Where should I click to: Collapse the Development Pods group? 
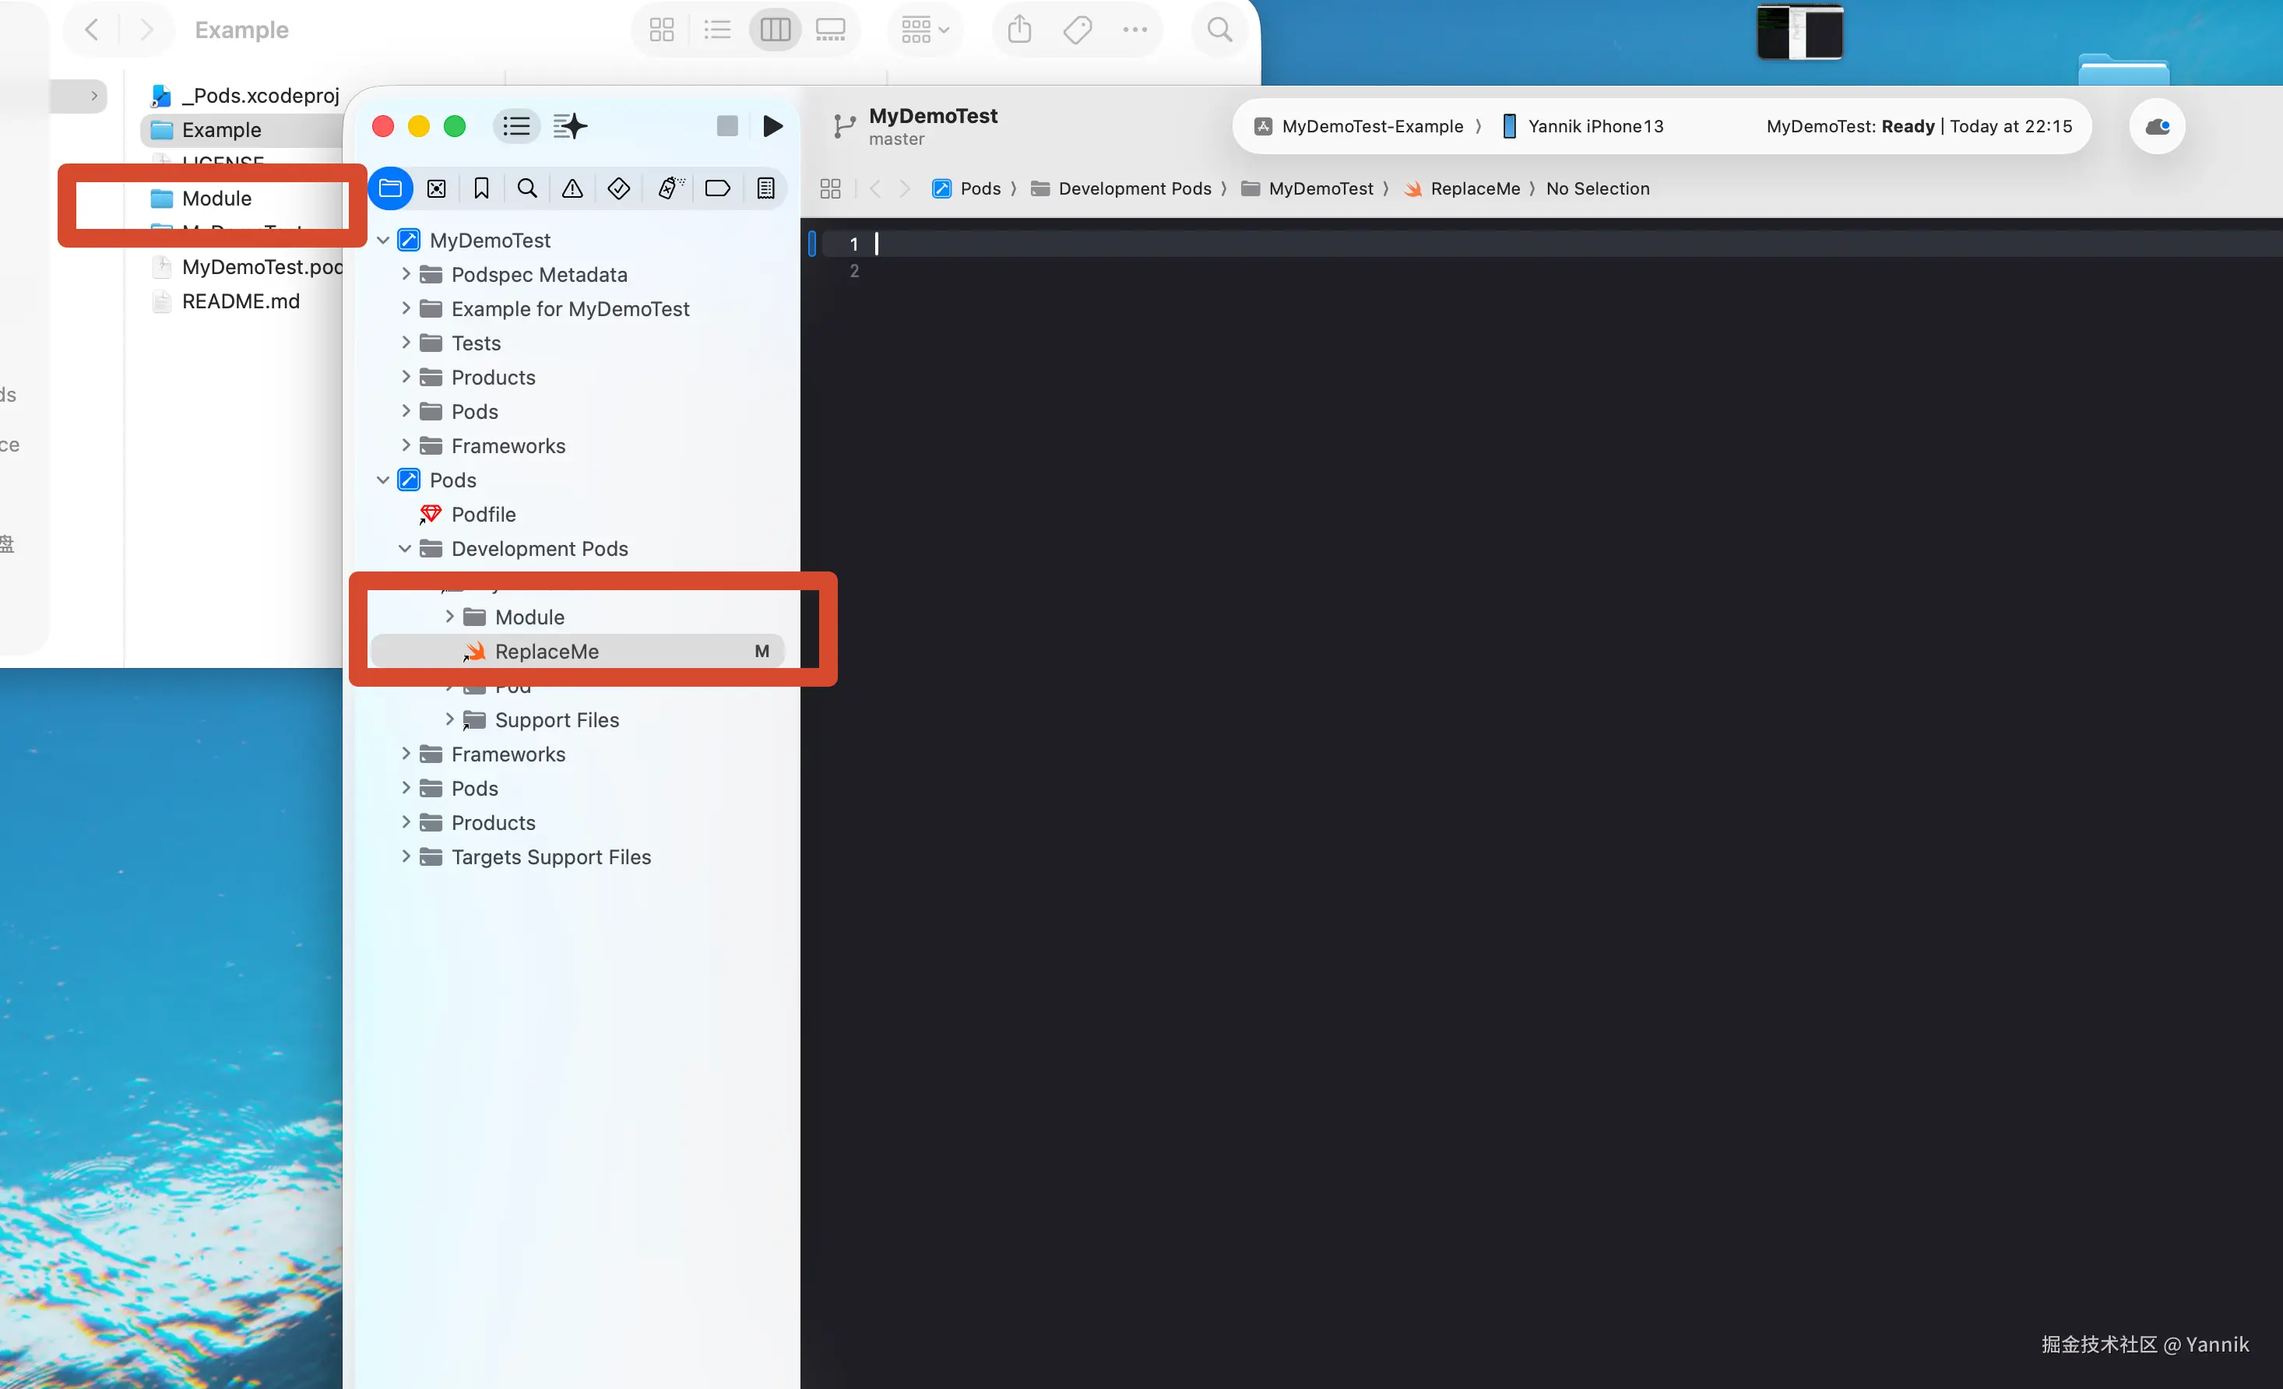pos(405,549)
